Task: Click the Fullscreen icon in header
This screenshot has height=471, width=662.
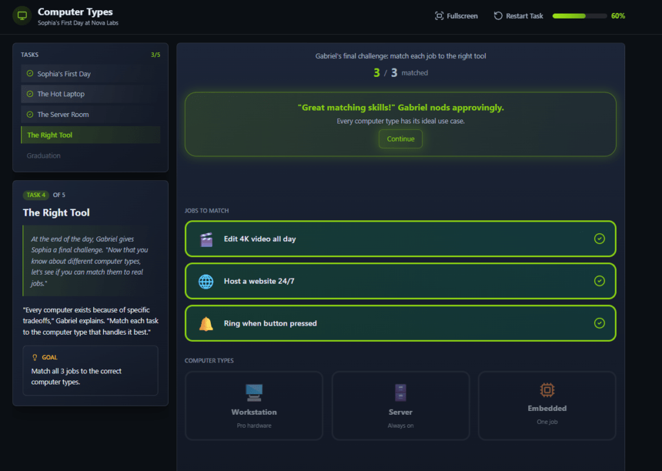Action: (x=439, y=16)
